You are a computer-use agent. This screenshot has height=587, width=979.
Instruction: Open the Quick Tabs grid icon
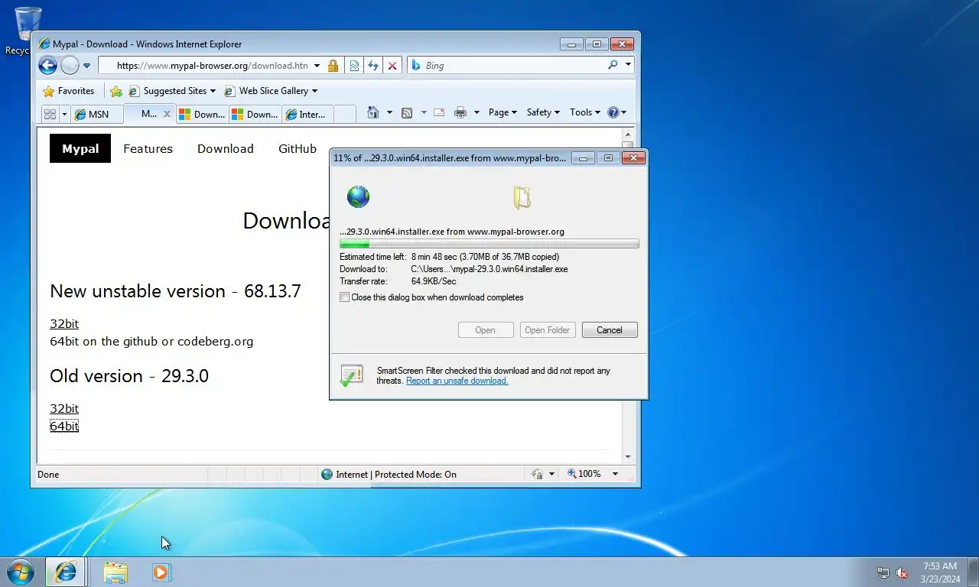click(50, 114)
